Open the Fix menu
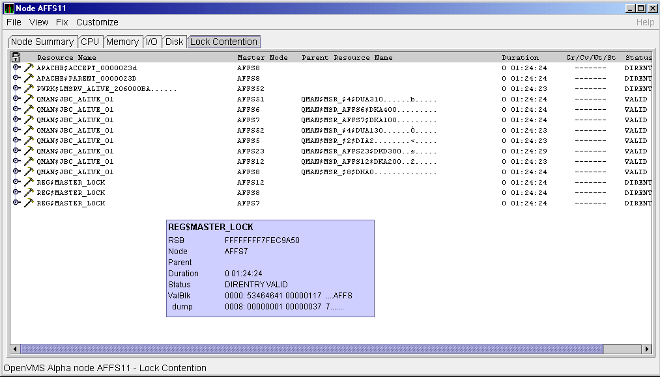 point(62,22)
